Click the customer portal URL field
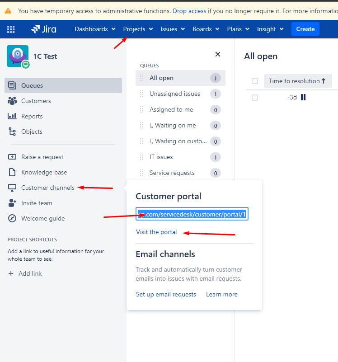 [x=192, y=214]
